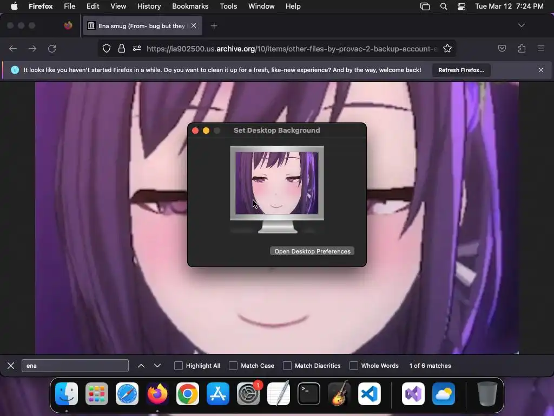Viewport: 554px width, 416px height.
Task: Open Stage Manager icon in menu bar
Action: tap(425, 6)
